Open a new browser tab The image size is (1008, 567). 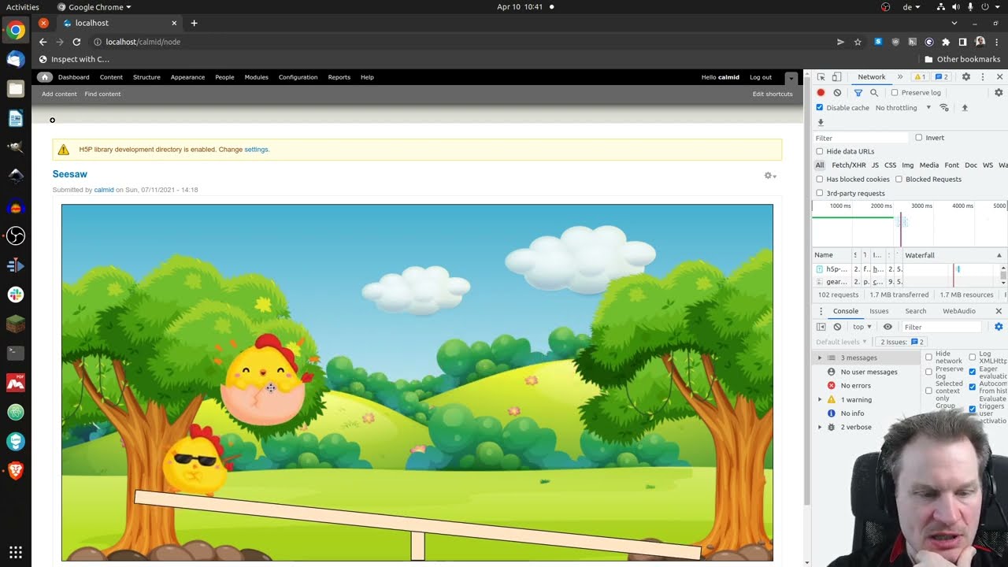point(194,23)
